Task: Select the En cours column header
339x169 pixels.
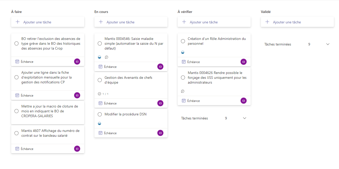Action: pyautogui.click(x=101, y=12)
